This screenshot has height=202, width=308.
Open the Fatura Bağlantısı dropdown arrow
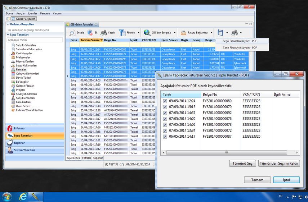coord(211,33)
